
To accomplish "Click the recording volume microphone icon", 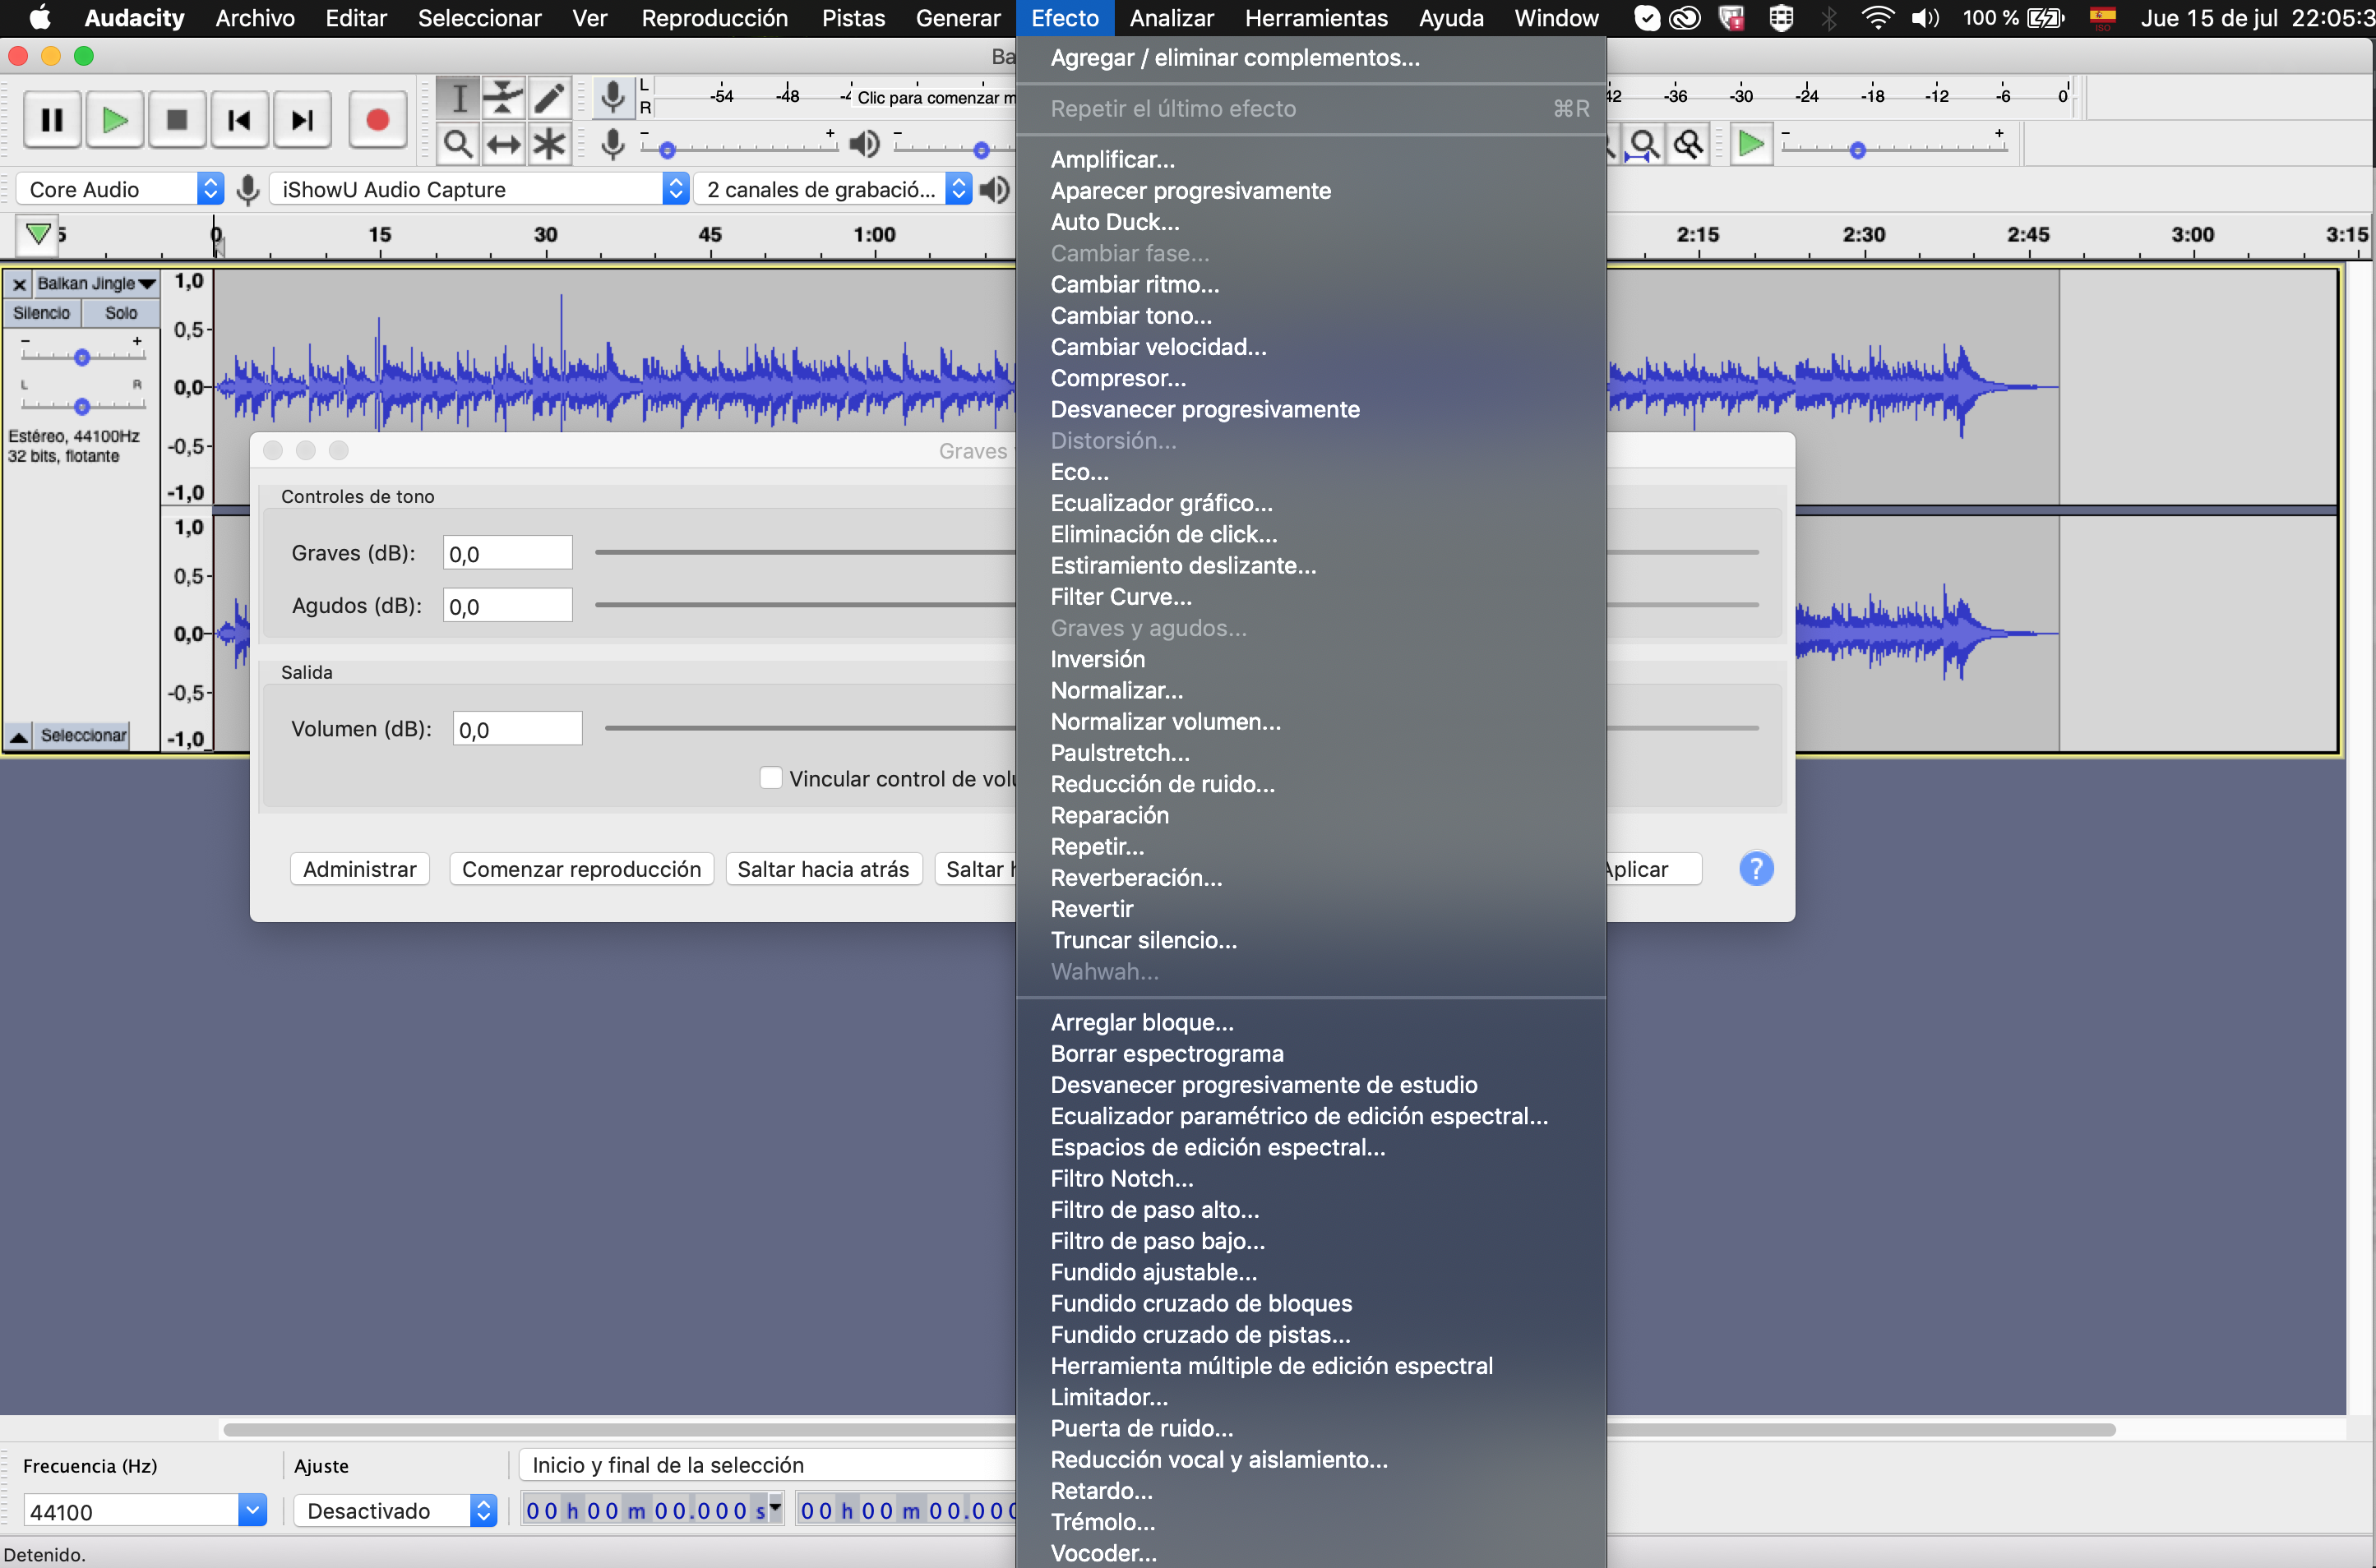I will pyautogui.click(x=612, y=144).
